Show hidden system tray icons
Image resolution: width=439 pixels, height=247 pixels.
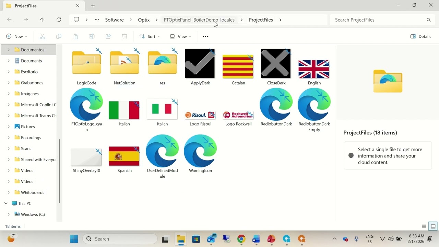tap(334, 239)
